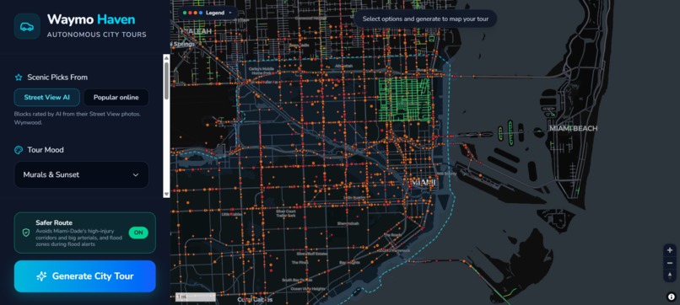The width and height of the screenshot is (680, 305).
Task: Click the Silver Court Trailer Park label
Action: point(286,213)
